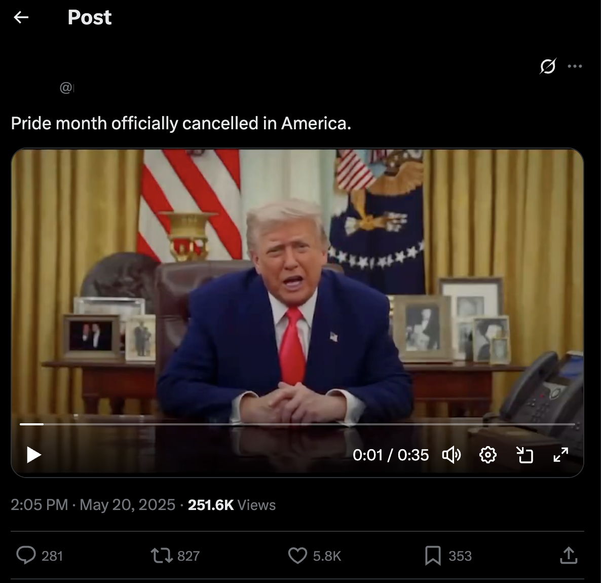This screenshot has width=601, height=583.
Task: Play the video
Action: [34, 455]
